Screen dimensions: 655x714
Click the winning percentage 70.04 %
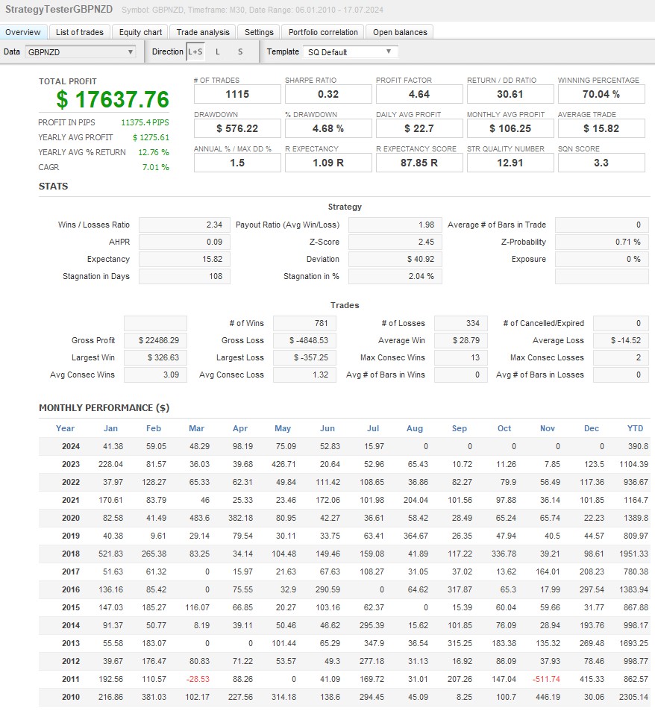pos(601,94)
